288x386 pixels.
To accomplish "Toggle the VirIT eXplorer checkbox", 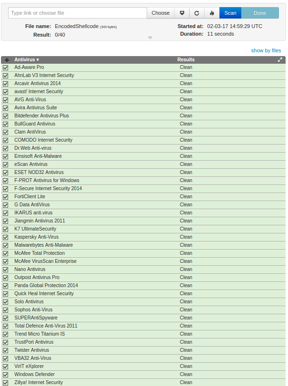I will [x=6, y=367].
